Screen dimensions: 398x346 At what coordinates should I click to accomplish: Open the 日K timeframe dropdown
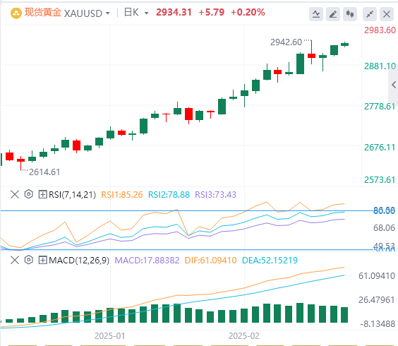tap(135, 13)
